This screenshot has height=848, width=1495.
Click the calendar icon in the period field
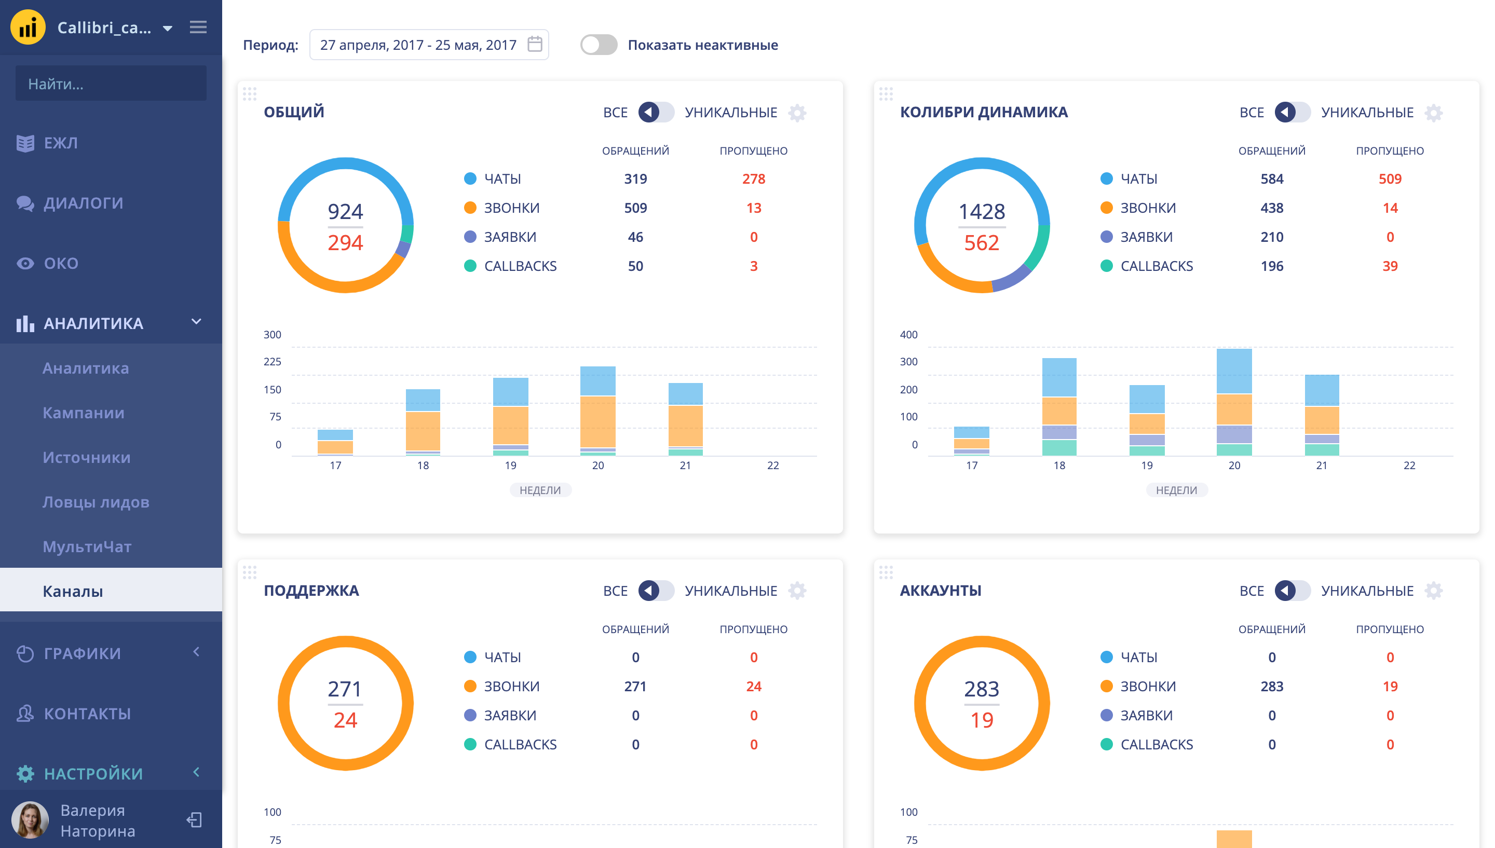(x=535, y=44)
